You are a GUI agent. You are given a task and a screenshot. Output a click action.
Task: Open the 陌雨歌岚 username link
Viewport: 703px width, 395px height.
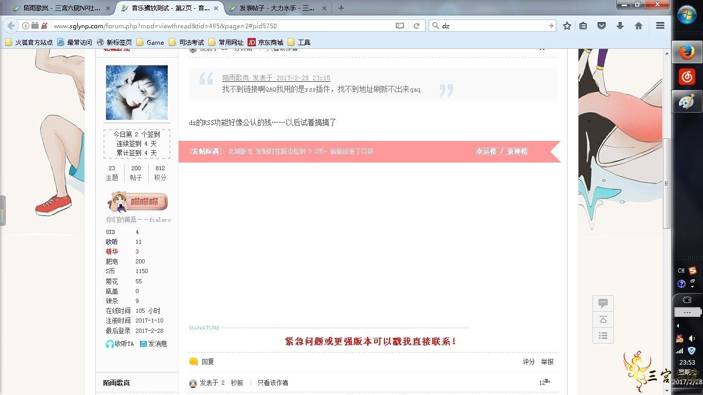point(116,383)
